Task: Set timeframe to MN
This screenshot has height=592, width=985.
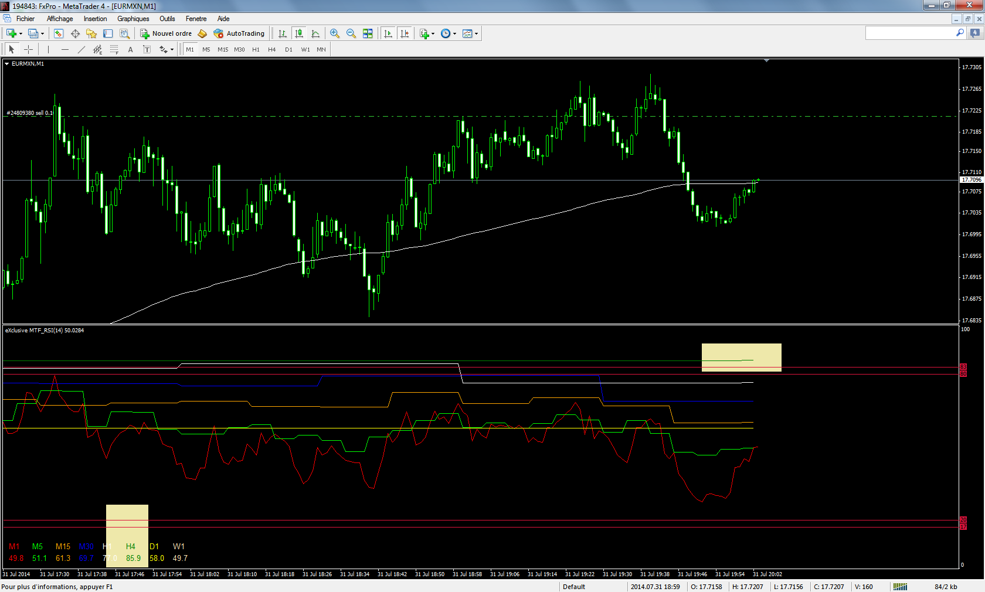Action: point(321,49)
